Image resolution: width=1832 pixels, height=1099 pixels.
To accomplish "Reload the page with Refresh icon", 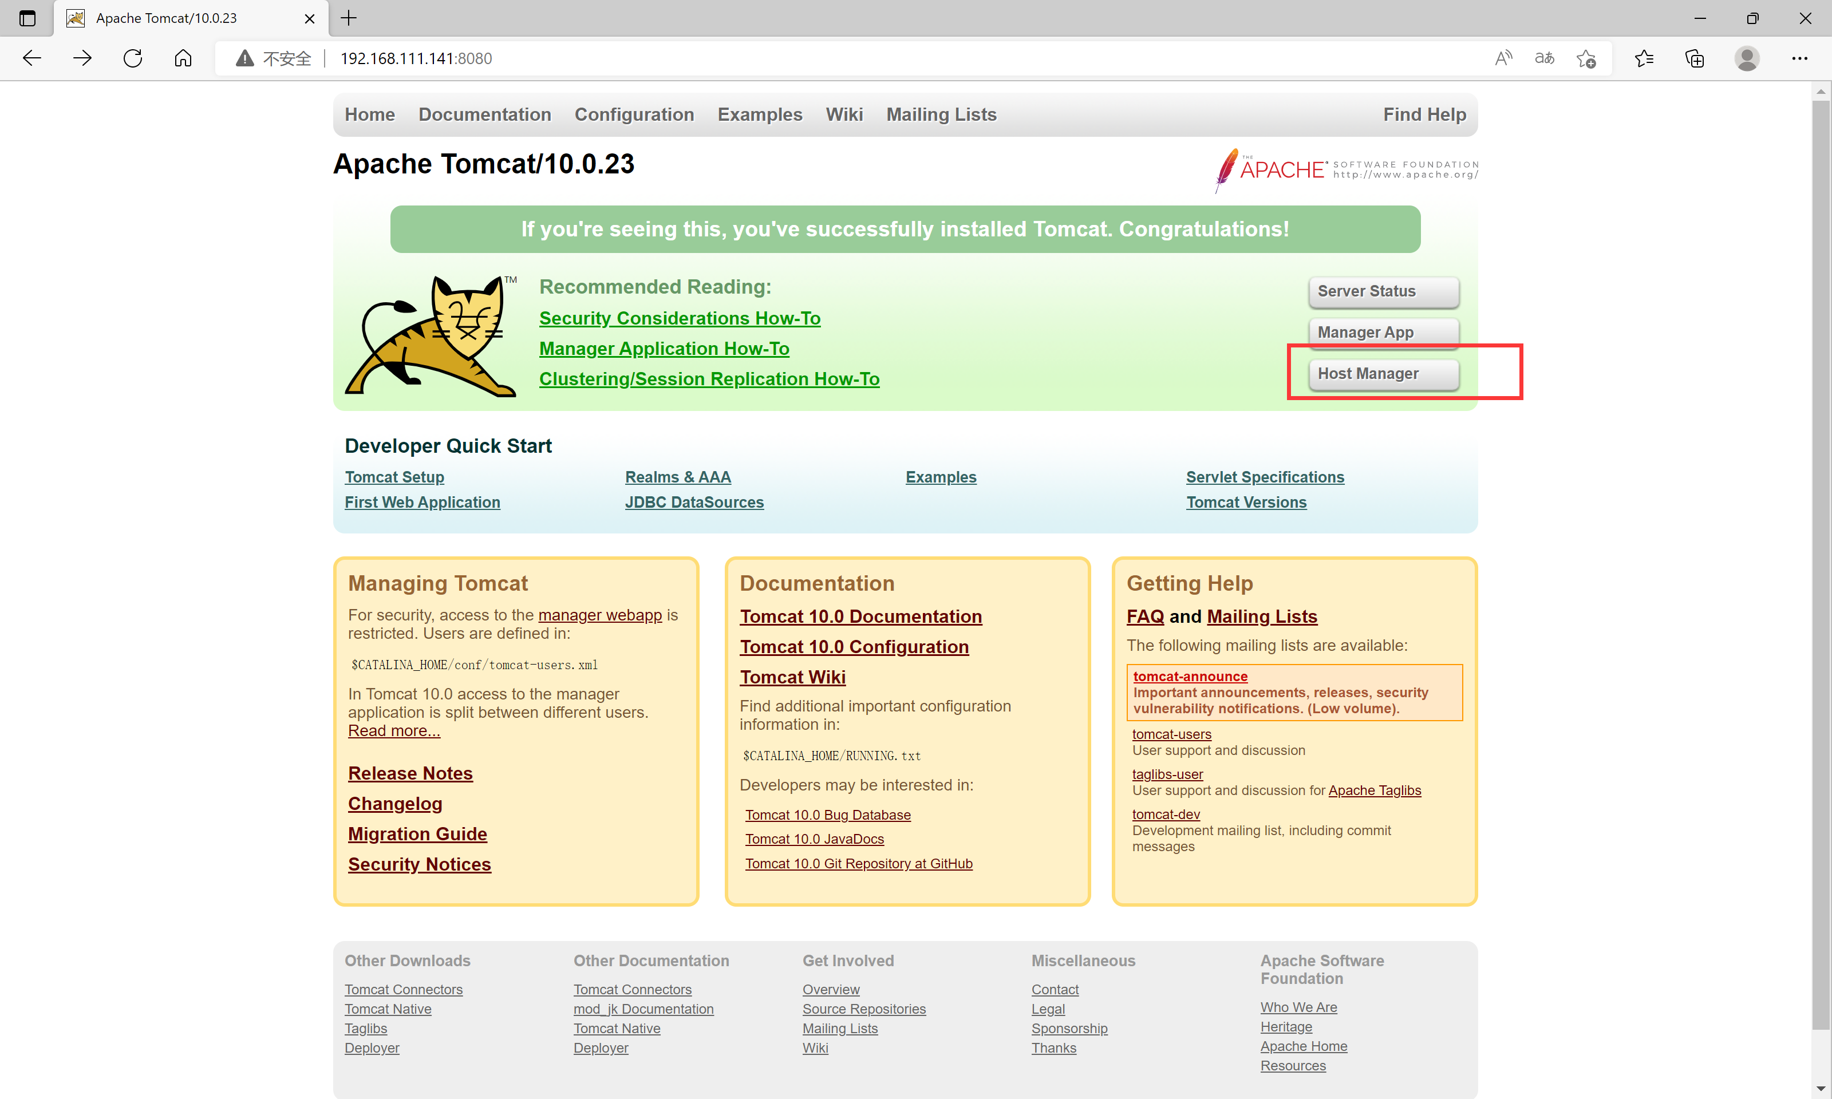I will coord(133,58).
